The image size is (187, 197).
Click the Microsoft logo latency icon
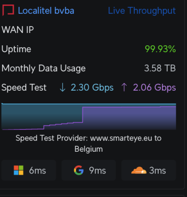click(19, 170)
